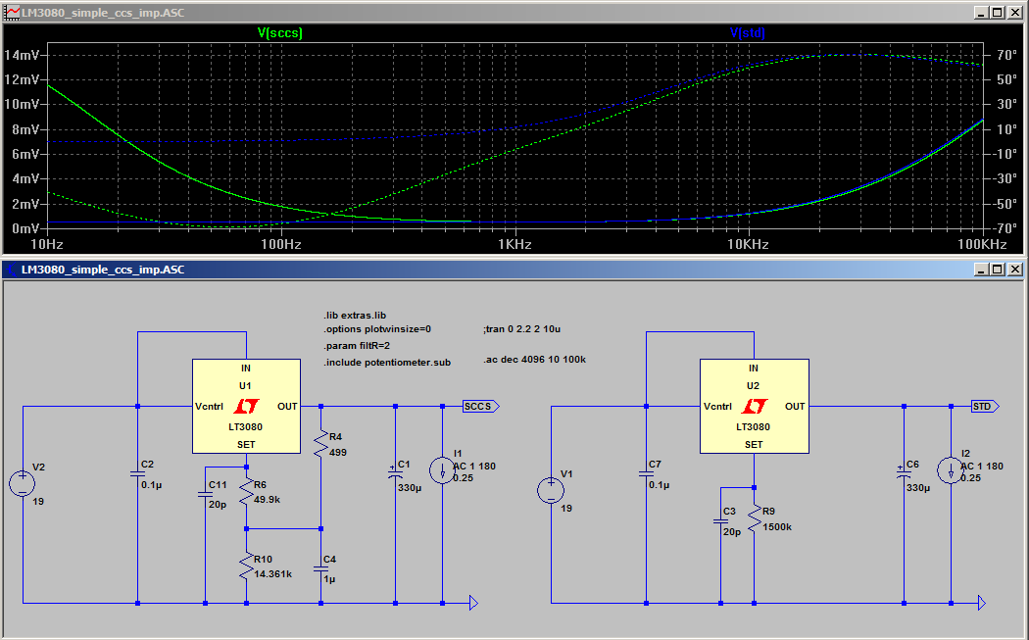Viewport: 1029px width, 640px height.
Task: Click ground symbol of the STD circuit
Action: (982, 603)
